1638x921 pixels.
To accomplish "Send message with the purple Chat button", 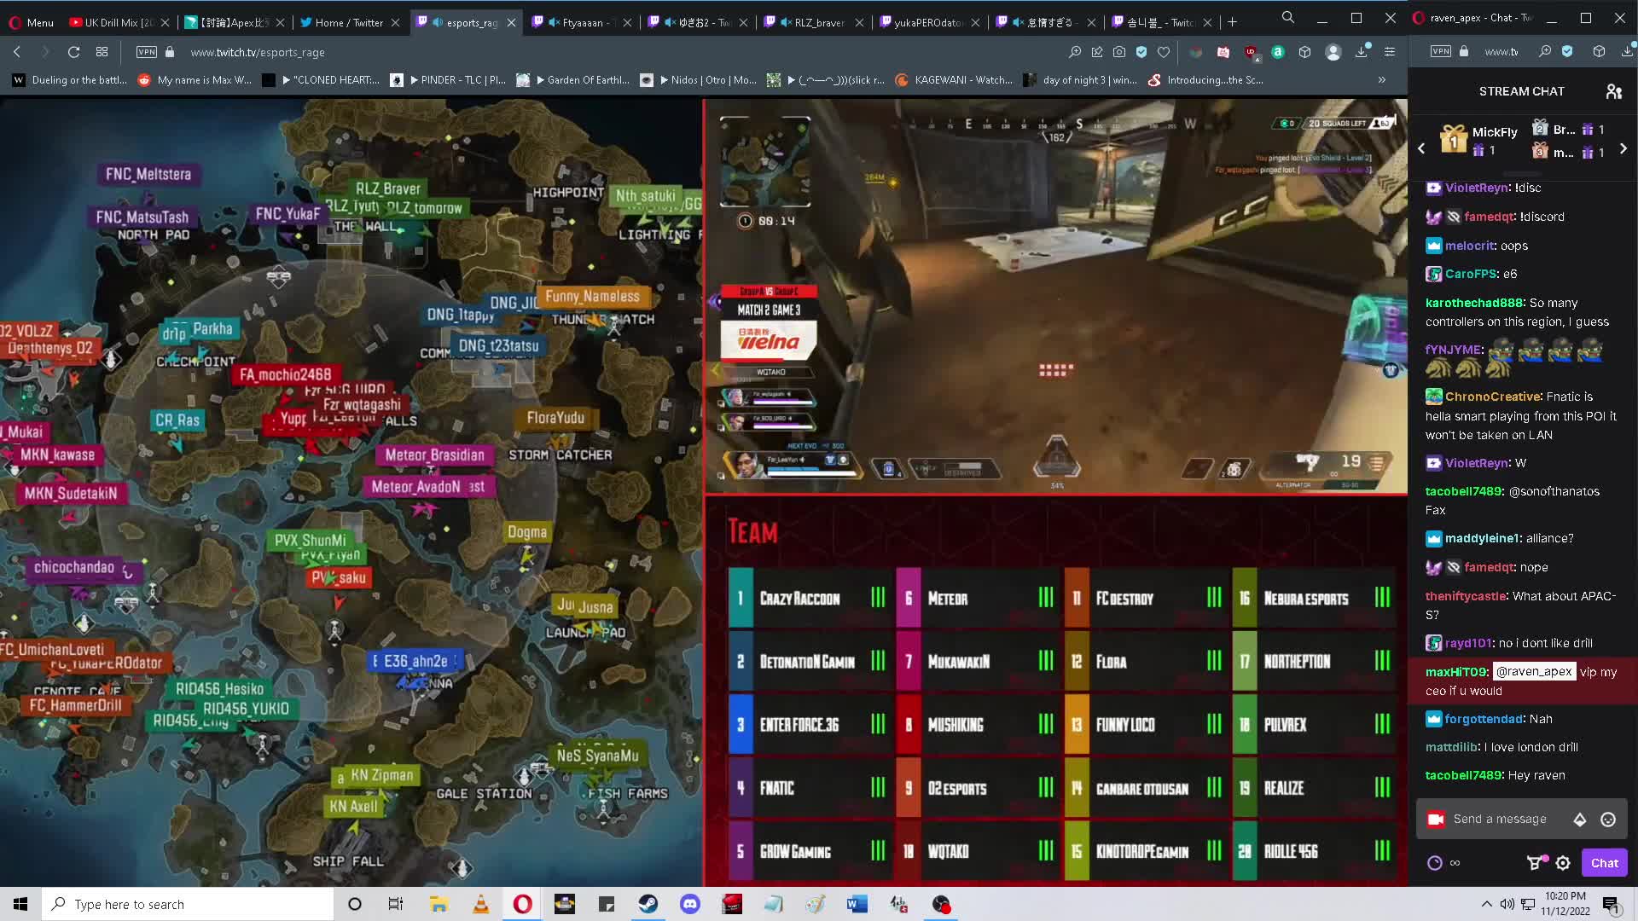I will 1604,863.
